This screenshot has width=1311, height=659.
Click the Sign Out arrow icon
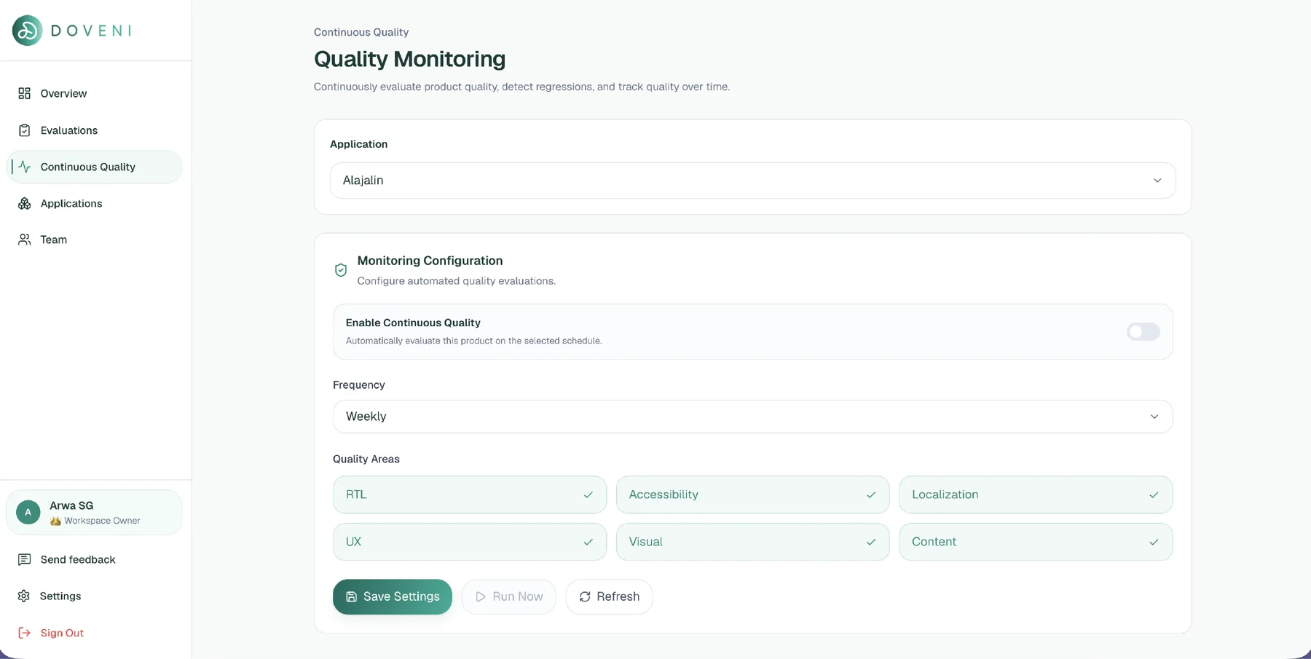point(24,633)
